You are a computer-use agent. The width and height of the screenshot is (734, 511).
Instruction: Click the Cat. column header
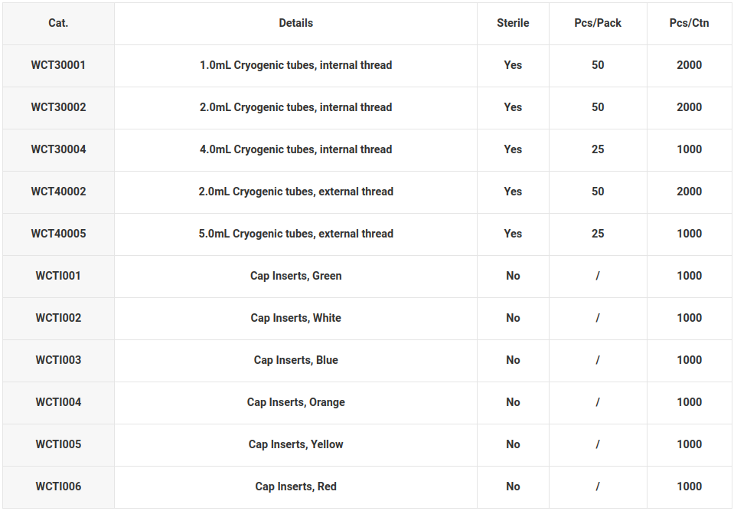[58, 23]
